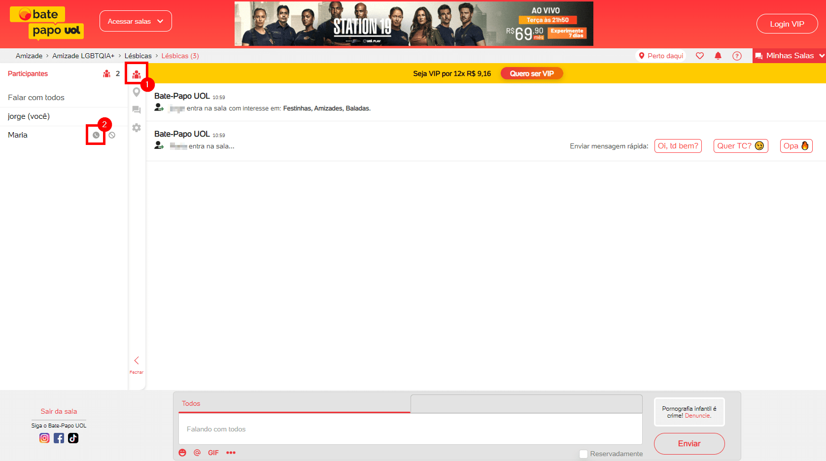Screen dimensions: 826x461
Task: Send quick message Quer TC?
Action: coord(741,146)
